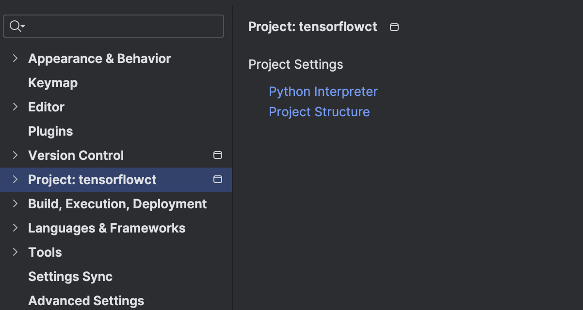Expand Version Control tree node
The image size is (583, 310).
coord(15,155)
